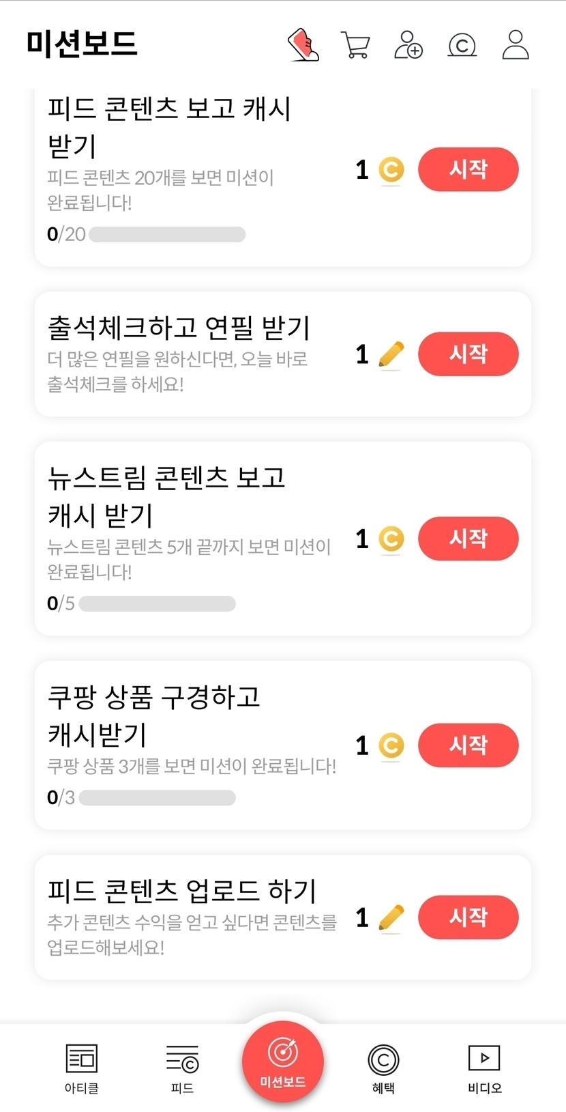Screen dimensions: 566x1112
Task: Open the 비디오 tab
Action: (484, 1068)
